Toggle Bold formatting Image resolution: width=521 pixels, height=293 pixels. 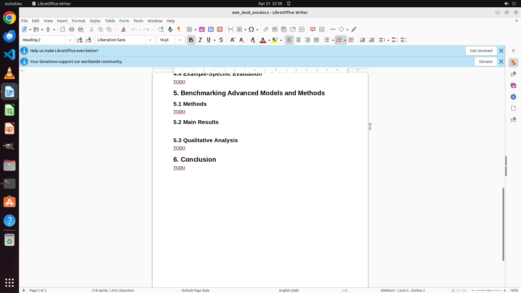click(191, 40)
